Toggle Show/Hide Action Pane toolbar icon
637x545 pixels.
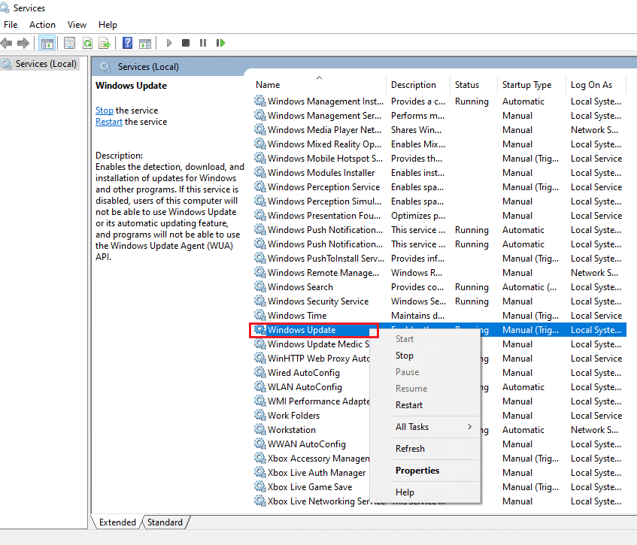(145, 43)
